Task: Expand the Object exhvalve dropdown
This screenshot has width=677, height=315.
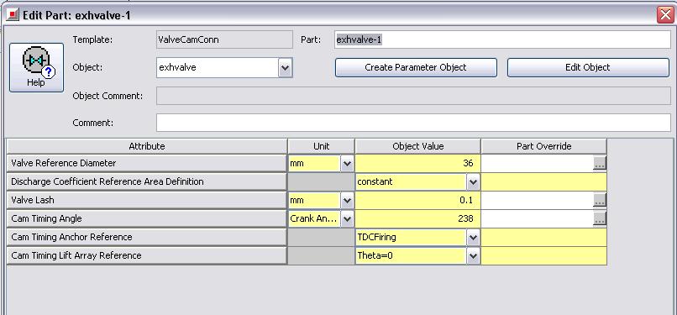Action: point(285,68)
